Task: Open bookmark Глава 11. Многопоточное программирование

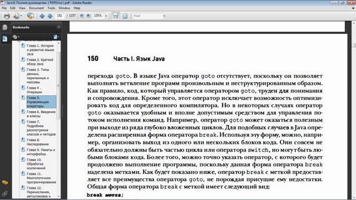Action: point(41,178)
